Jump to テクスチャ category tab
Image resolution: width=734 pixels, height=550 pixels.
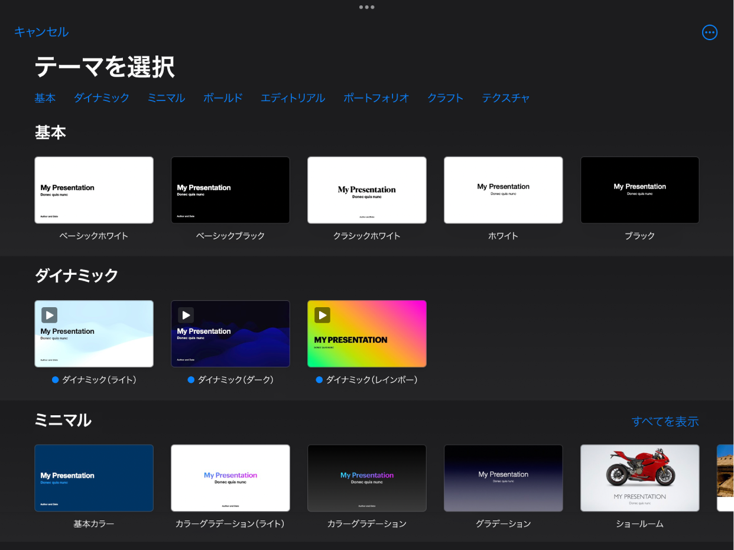(506, 98)
